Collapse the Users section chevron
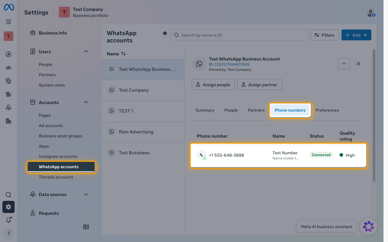This screenshot has width=388, height=242. click(x=86, y=51)
